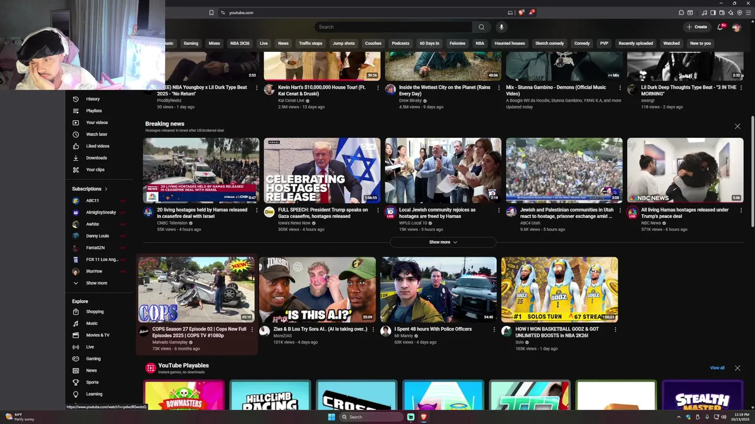Open options for I Spent 48 hours video
Viewport: 755px width, 424px height.
tap(494, 330)
